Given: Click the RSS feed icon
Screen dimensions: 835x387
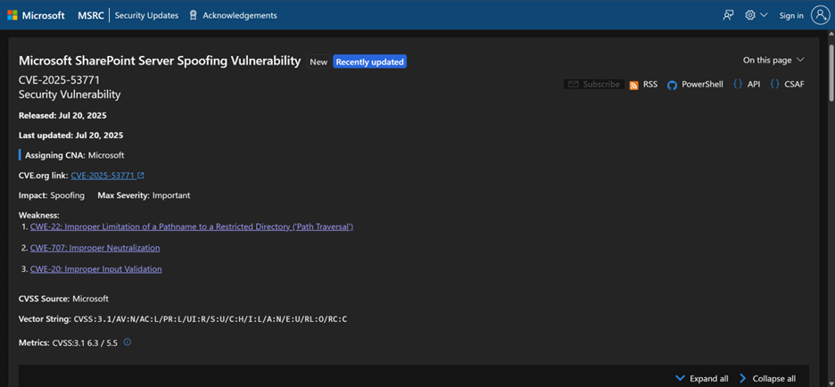Looking at the screenshot, I should pos(633,85).
